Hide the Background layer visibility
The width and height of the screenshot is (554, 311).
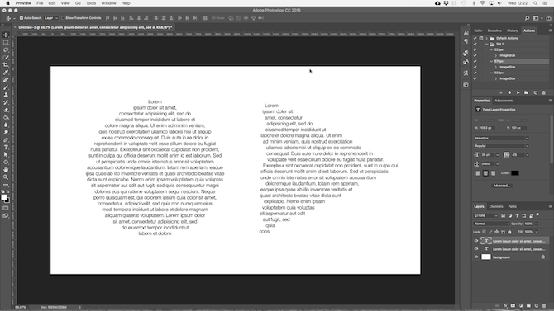[x=476, y=257]
